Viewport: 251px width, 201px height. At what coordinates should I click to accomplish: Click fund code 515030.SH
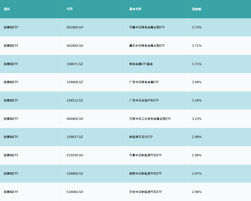[75, 155]
